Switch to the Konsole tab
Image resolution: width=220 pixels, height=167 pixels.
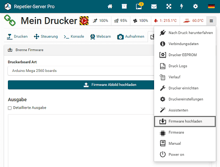click(74, 37)
